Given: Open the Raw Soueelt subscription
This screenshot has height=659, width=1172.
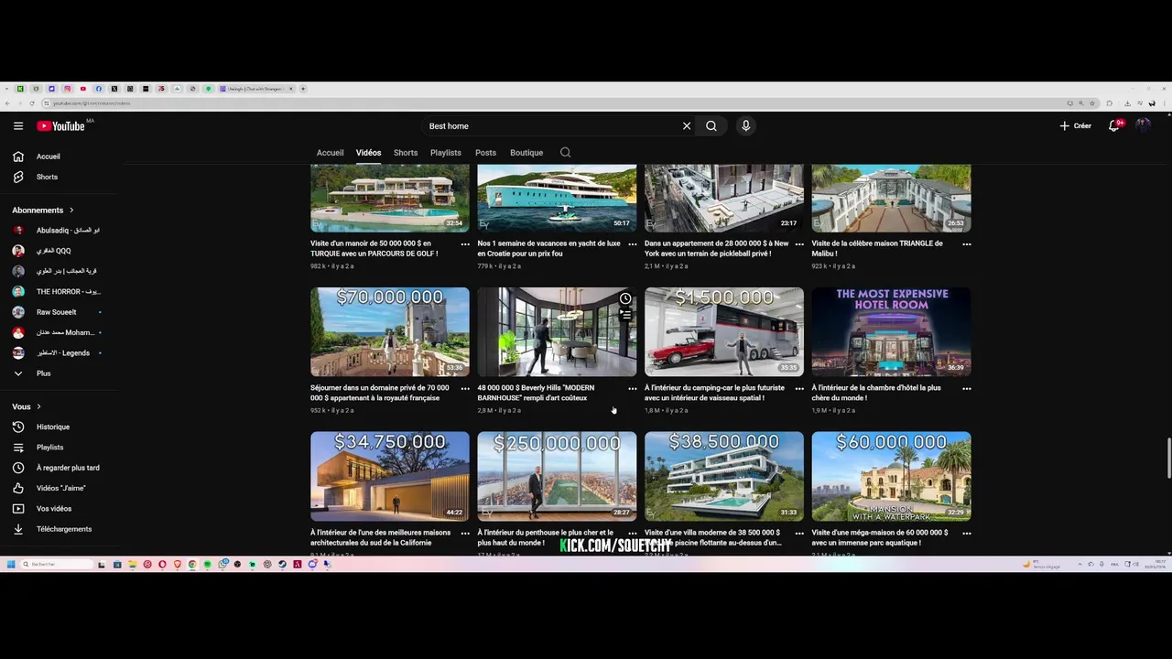Looking at the screenshot, I should coord(57,312).
